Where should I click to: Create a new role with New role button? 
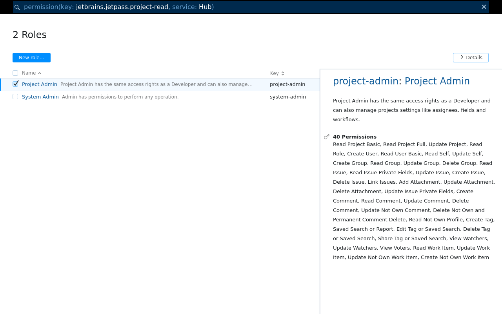[31, 57]
